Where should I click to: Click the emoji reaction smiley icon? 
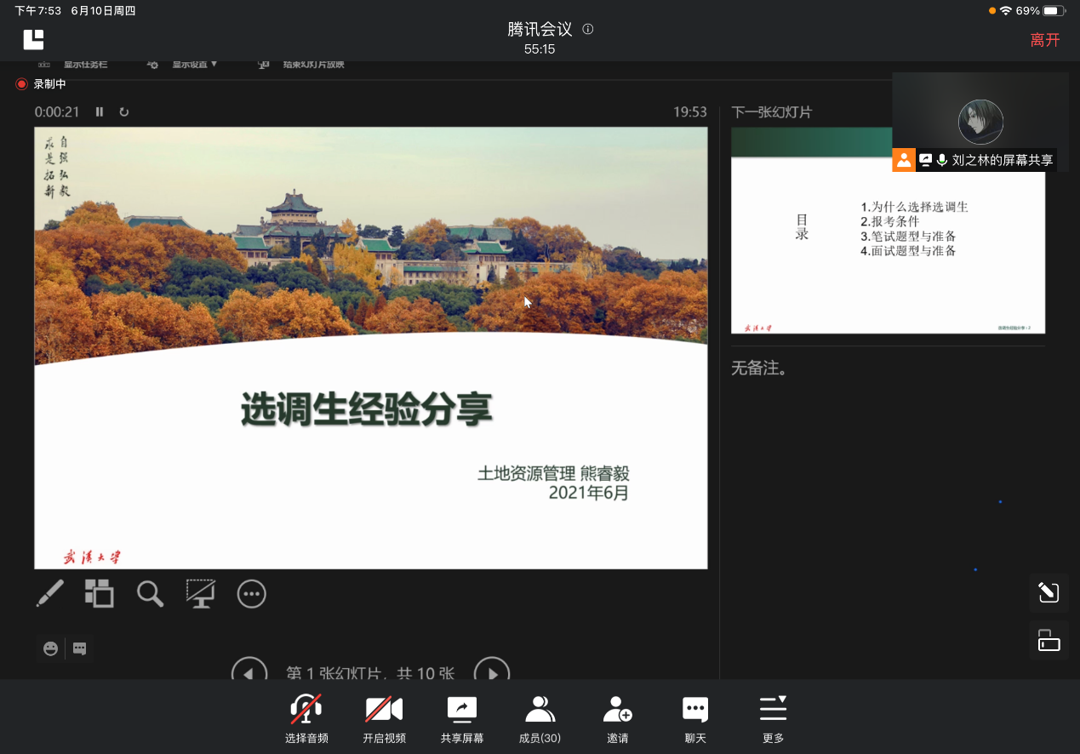(51, 648)
